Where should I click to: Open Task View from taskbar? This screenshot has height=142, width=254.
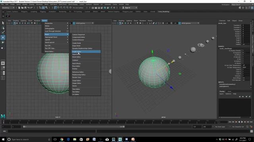[x=55, y=139]
